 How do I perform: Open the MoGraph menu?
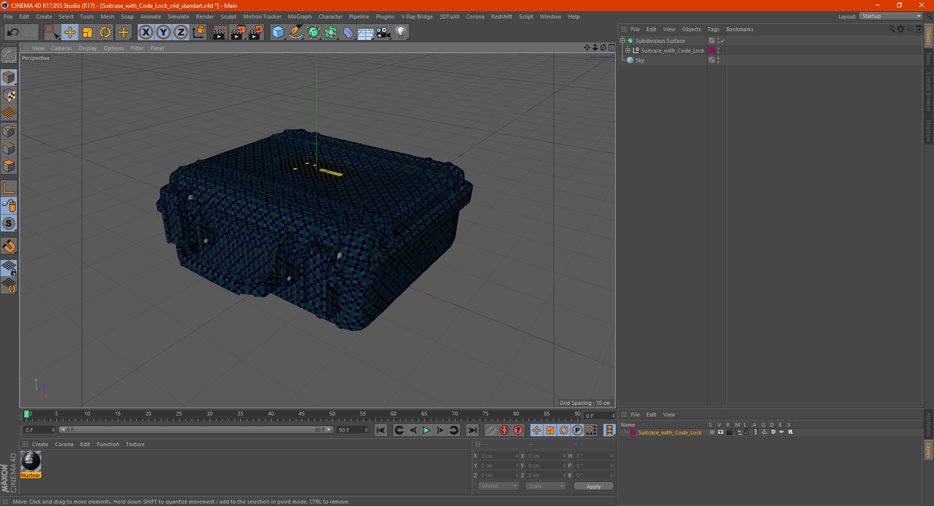tap(300, 17)
